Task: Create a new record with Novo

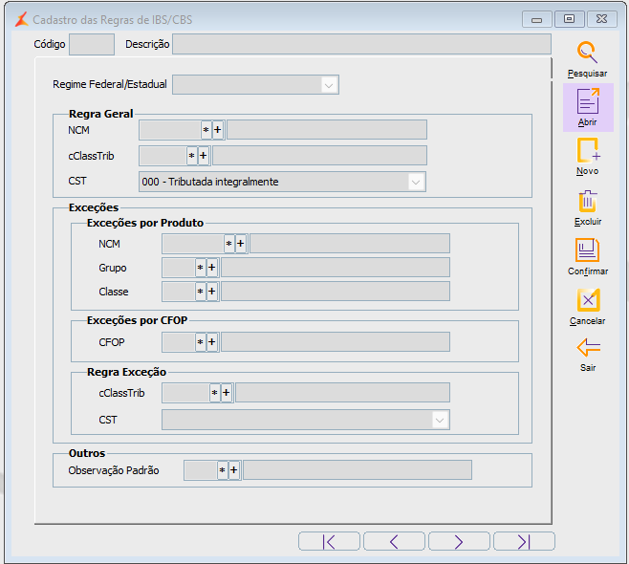Action: [x=587, y=152]
